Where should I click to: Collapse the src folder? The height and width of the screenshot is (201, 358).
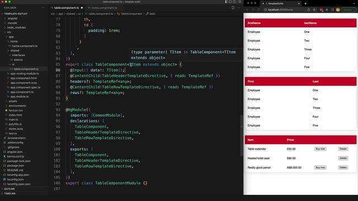9,32
